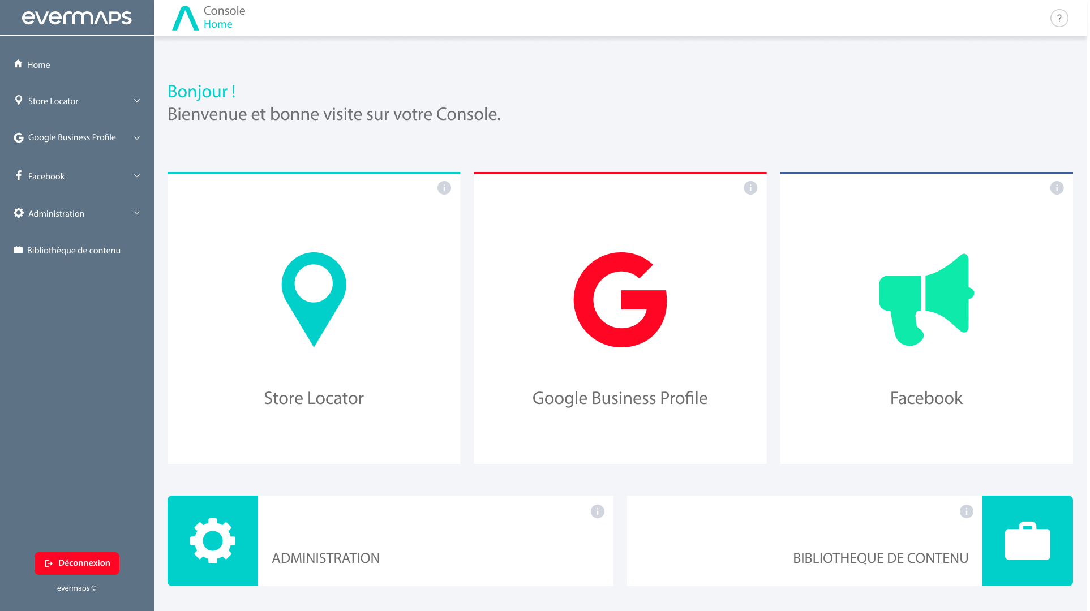Click the Home breadcrumb link

[x=218, y=24]
